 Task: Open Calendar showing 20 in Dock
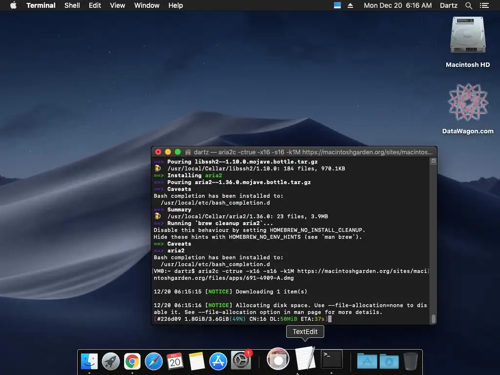(175, 361)
